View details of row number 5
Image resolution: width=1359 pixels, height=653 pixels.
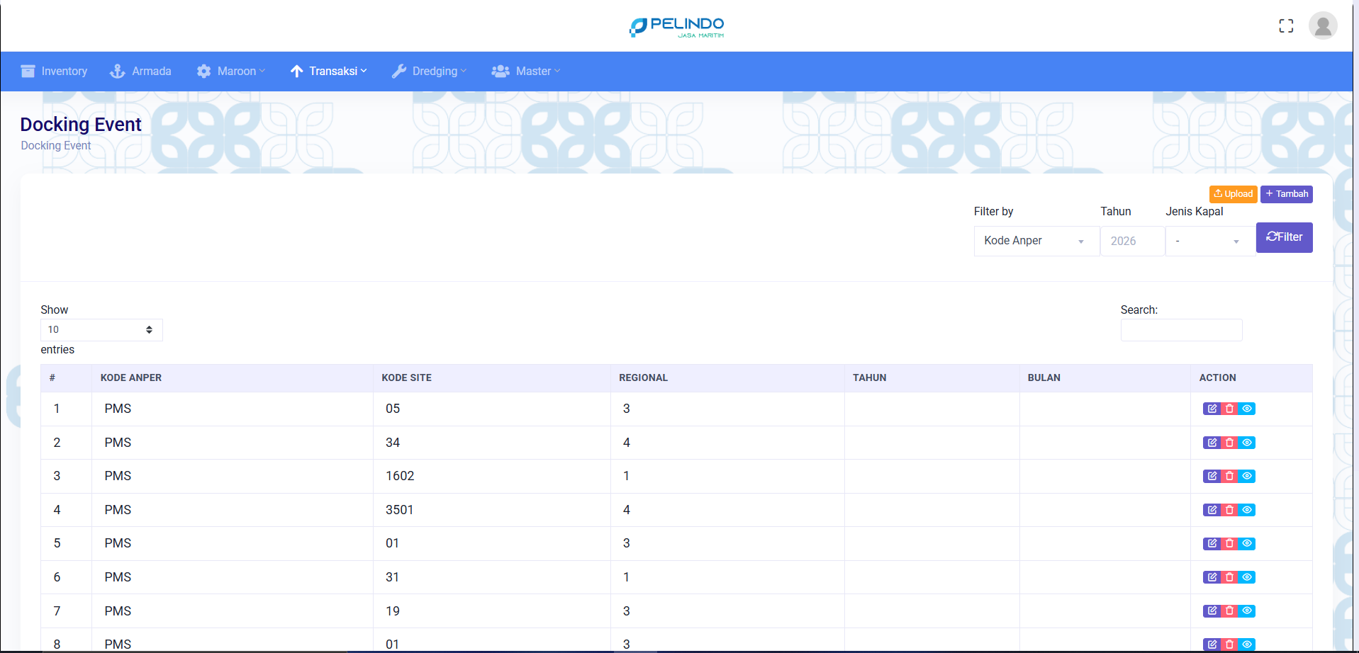(x=1247, y=543)
